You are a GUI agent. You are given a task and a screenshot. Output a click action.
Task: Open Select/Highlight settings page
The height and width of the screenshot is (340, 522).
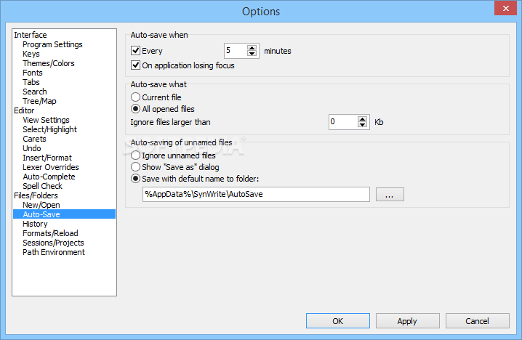(x=49, y=129)
